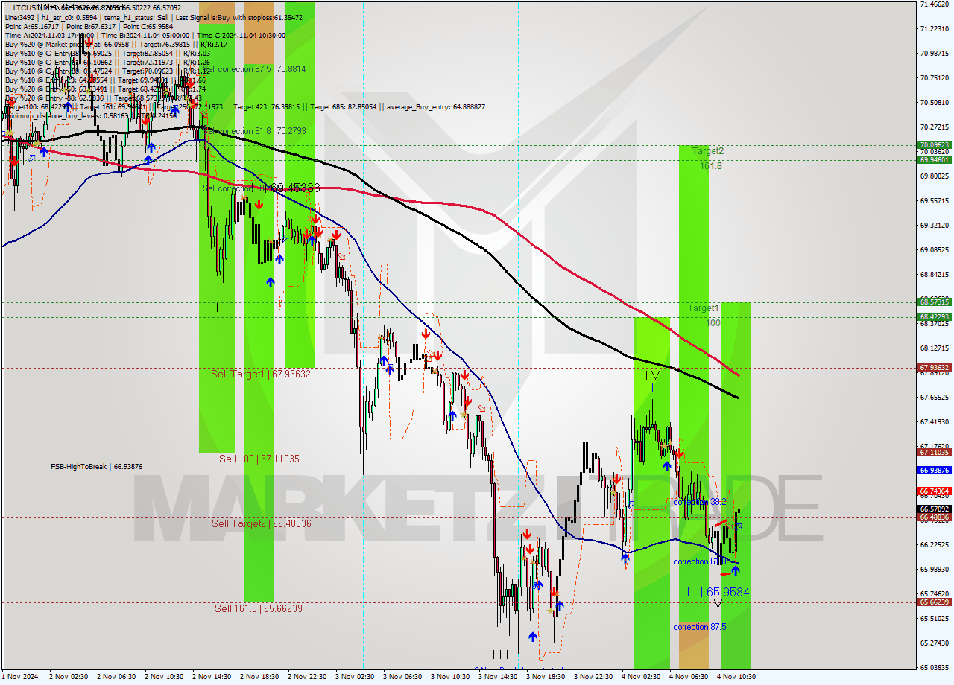Click the 'Line:3492' info text
The height and width of the screenshot is (685, 954).
pos(19,17)
